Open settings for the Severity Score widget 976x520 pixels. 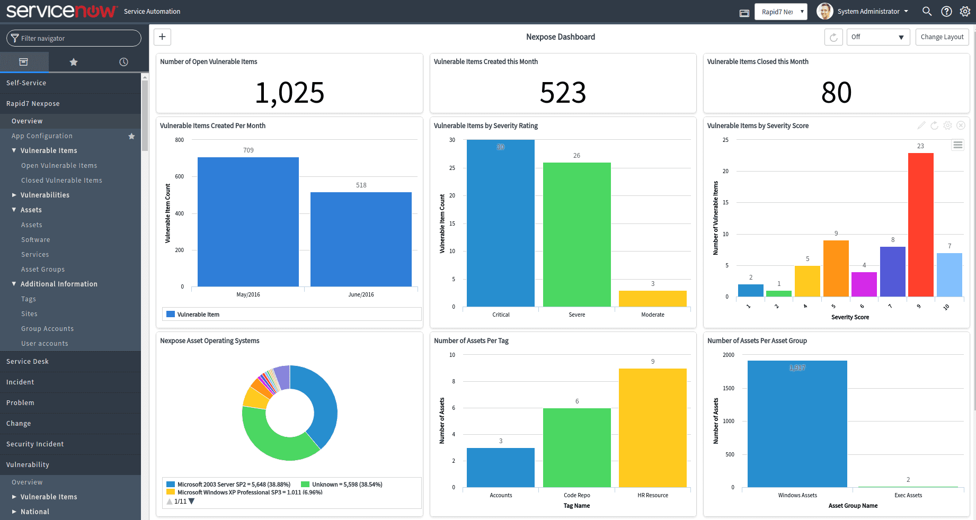tap(948, 125)
